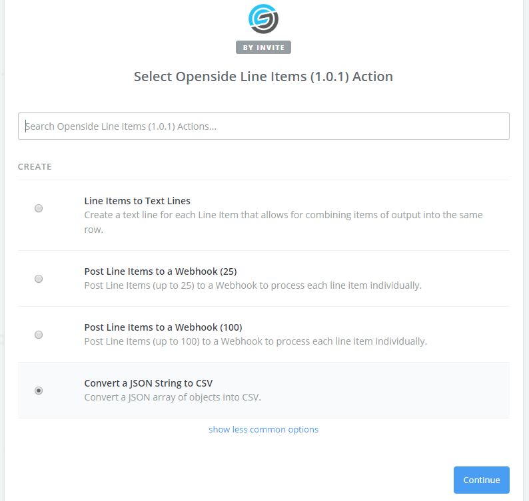Click the Select Openside Line Items Action heading
This screenshot has height=501, width=529.
click(x=263, y=77)
